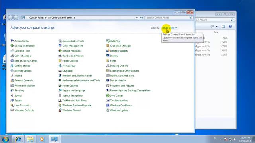The width and height of the screenshot is (255, 143).
Task: Open Windows CardSpace
Action: pyautogui.click(x=121, y=105)
